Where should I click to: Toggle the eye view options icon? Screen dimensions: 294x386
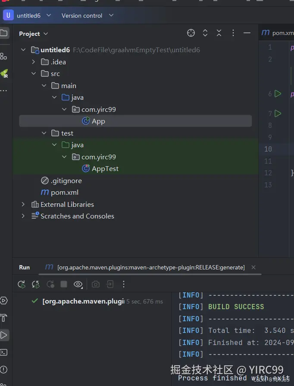(x=78, y=285)
